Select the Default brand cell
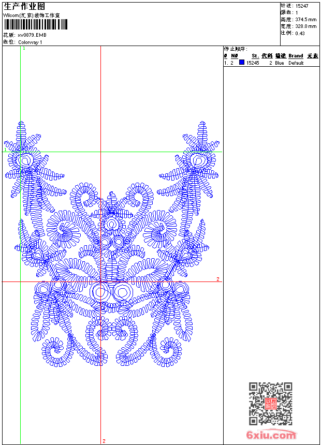321x445 pixels. click(296, 63)
